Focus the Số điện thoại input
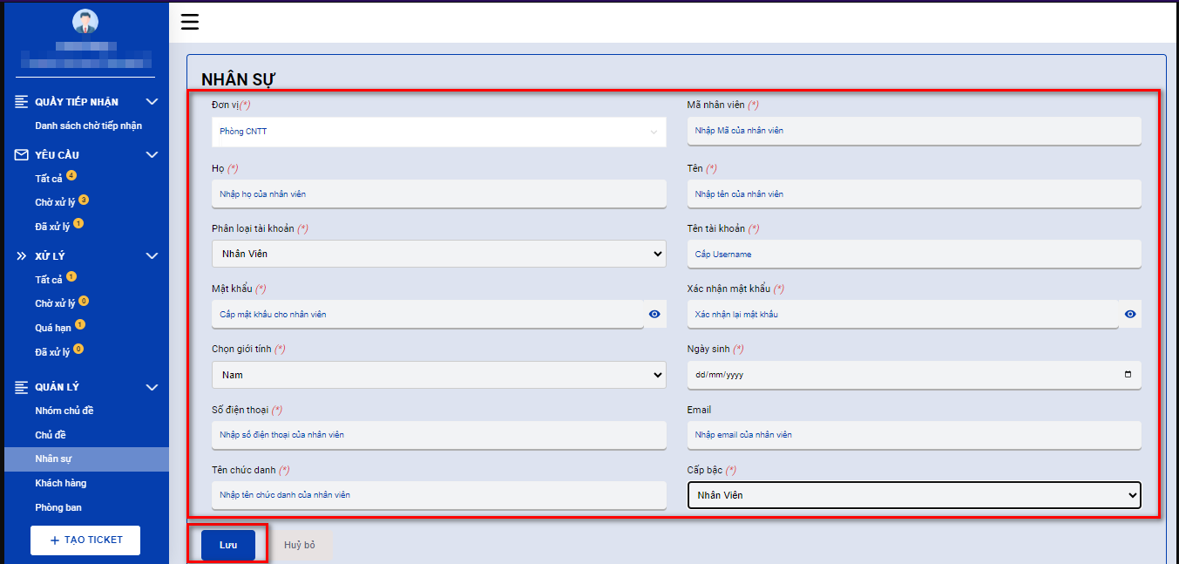 tap(439, 434)
